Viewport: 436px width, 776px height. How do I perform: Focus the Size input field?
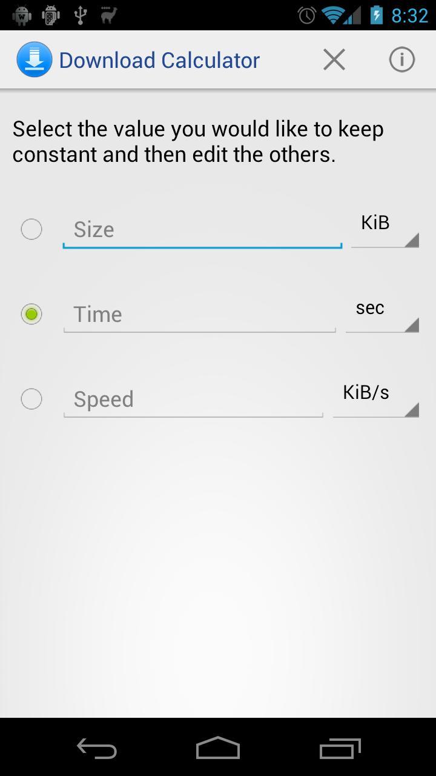[x=202, y=229]
